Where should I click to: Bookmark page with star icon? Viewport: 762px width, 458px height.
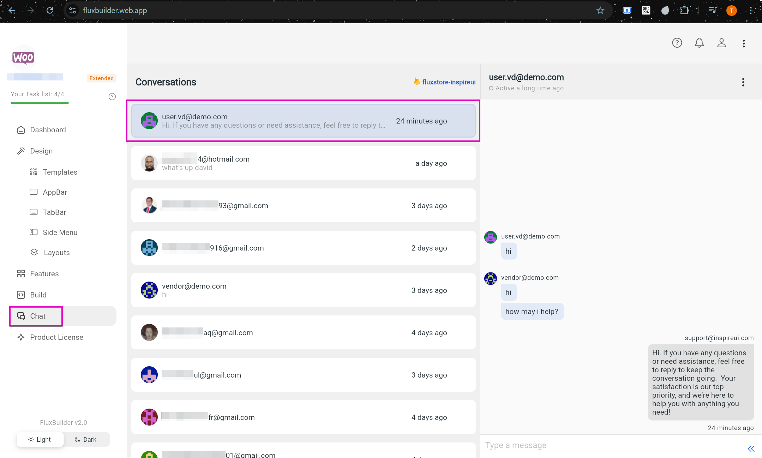(x=600, y=11)
